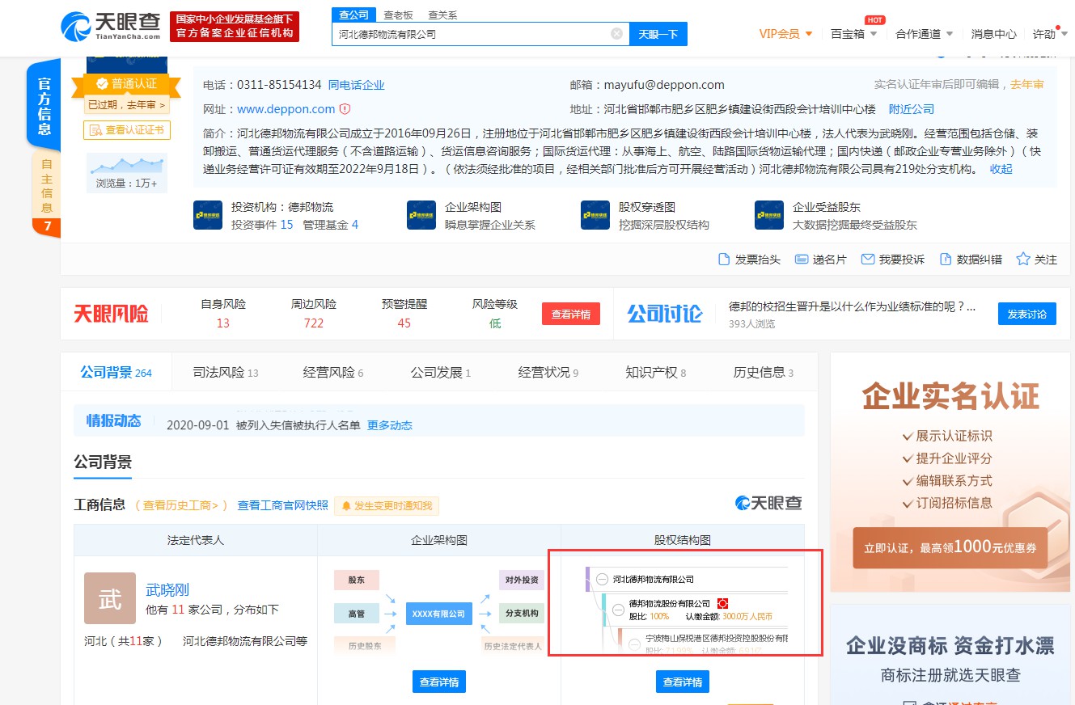Click the 管理基金 4 link

tap(331, 225)
